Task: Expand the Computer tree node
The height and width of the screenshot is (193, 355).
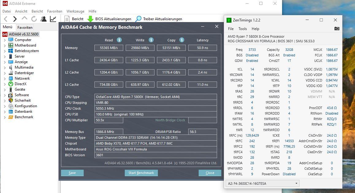Action: point(5,40)
